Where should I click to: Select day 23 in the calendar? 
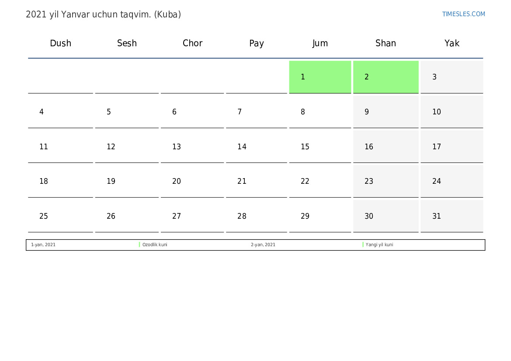tap(386, 181)
